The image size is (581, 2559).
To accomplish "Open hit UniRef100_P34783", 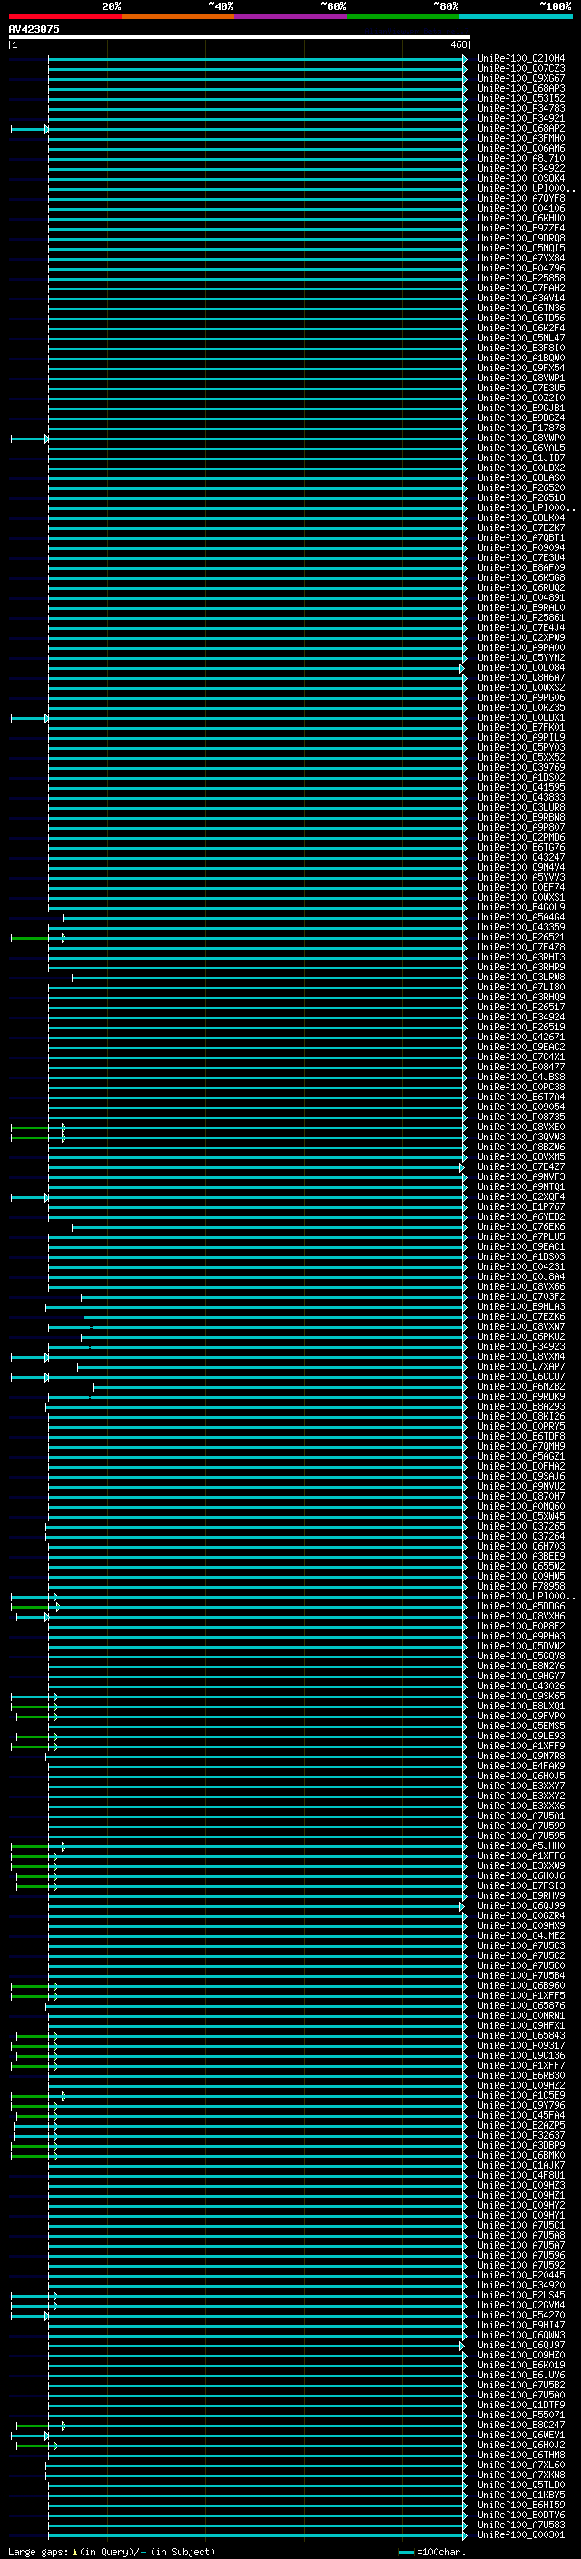I will coord(521,108).
